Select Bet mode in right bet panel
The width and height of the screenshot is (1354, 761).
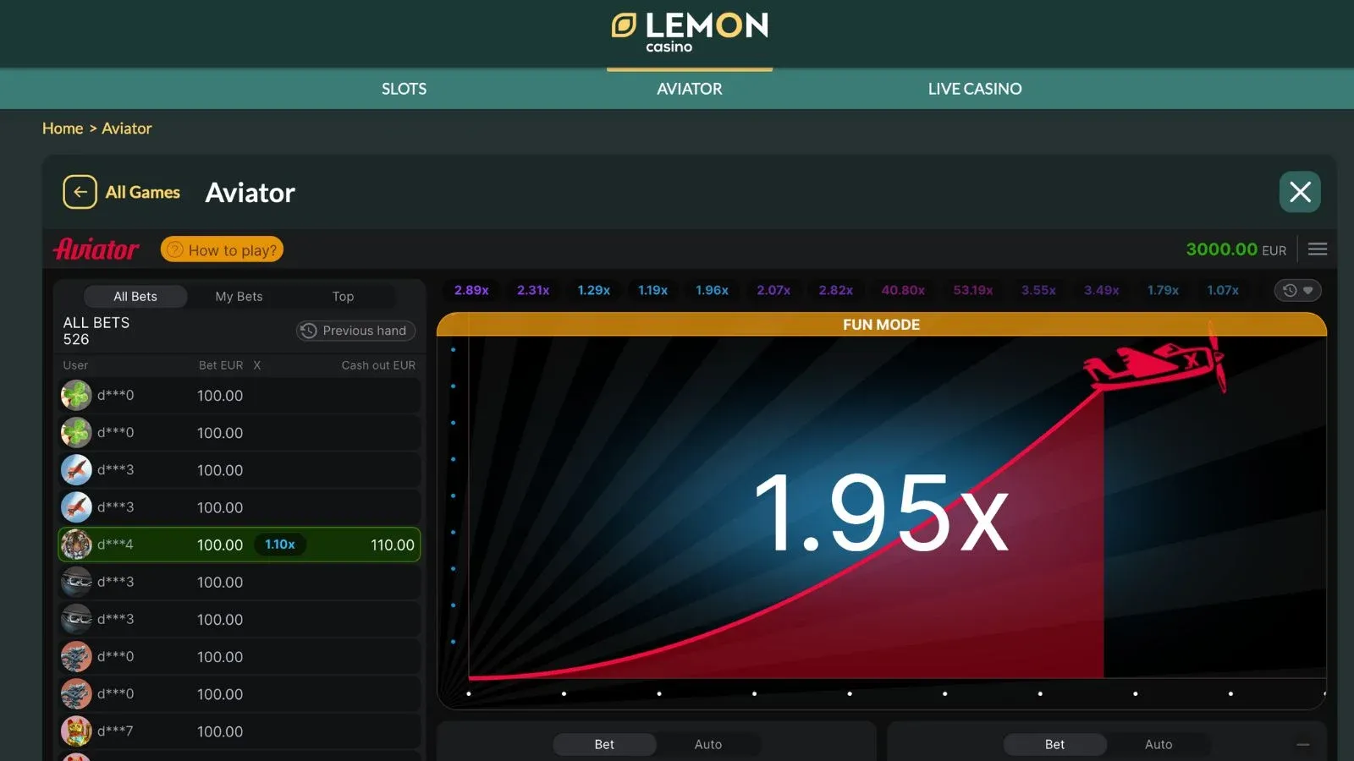tap(1054, 744)
